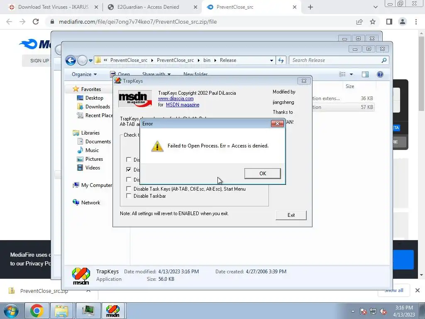This screenshot has width=425, height=319.
Task: Toggle the preview pane icon
Action: [x=365, y=74]
